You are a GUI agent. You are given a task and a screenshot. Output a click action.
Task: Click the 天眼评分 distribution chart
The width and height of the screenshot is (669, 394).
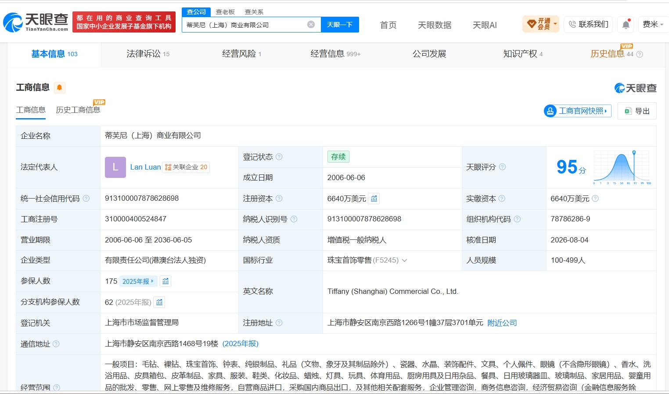622,167
